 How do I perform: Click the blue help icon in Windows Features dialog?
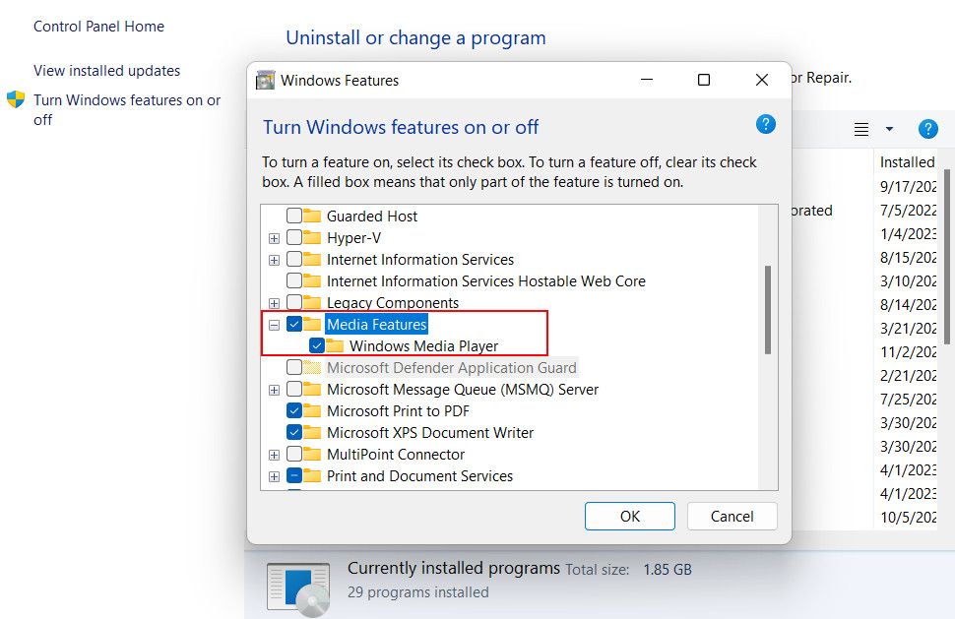[x=765, y=125]
